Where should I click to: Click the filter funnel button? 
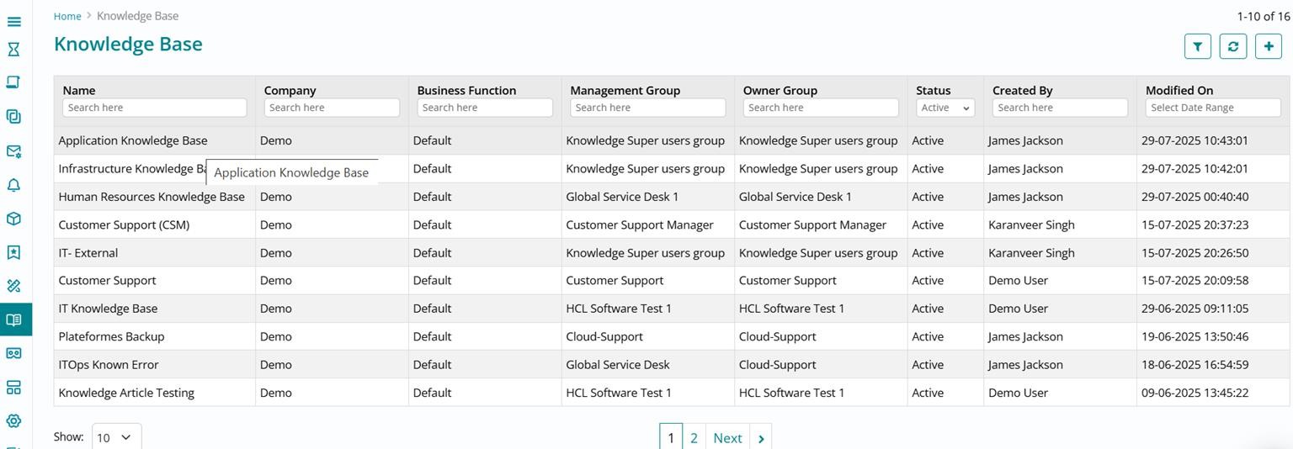pos(1197,46)
